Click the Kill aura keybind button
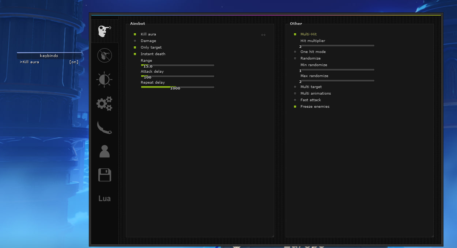This screenshot has width=457, height=248. tap(263, 35)
